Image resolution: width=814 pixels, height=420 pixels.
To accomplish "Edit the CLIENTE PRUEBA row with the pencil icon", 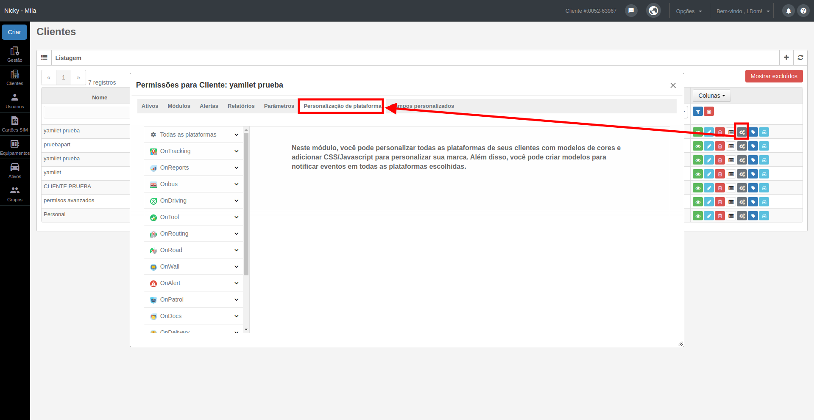I will [709, 188].
